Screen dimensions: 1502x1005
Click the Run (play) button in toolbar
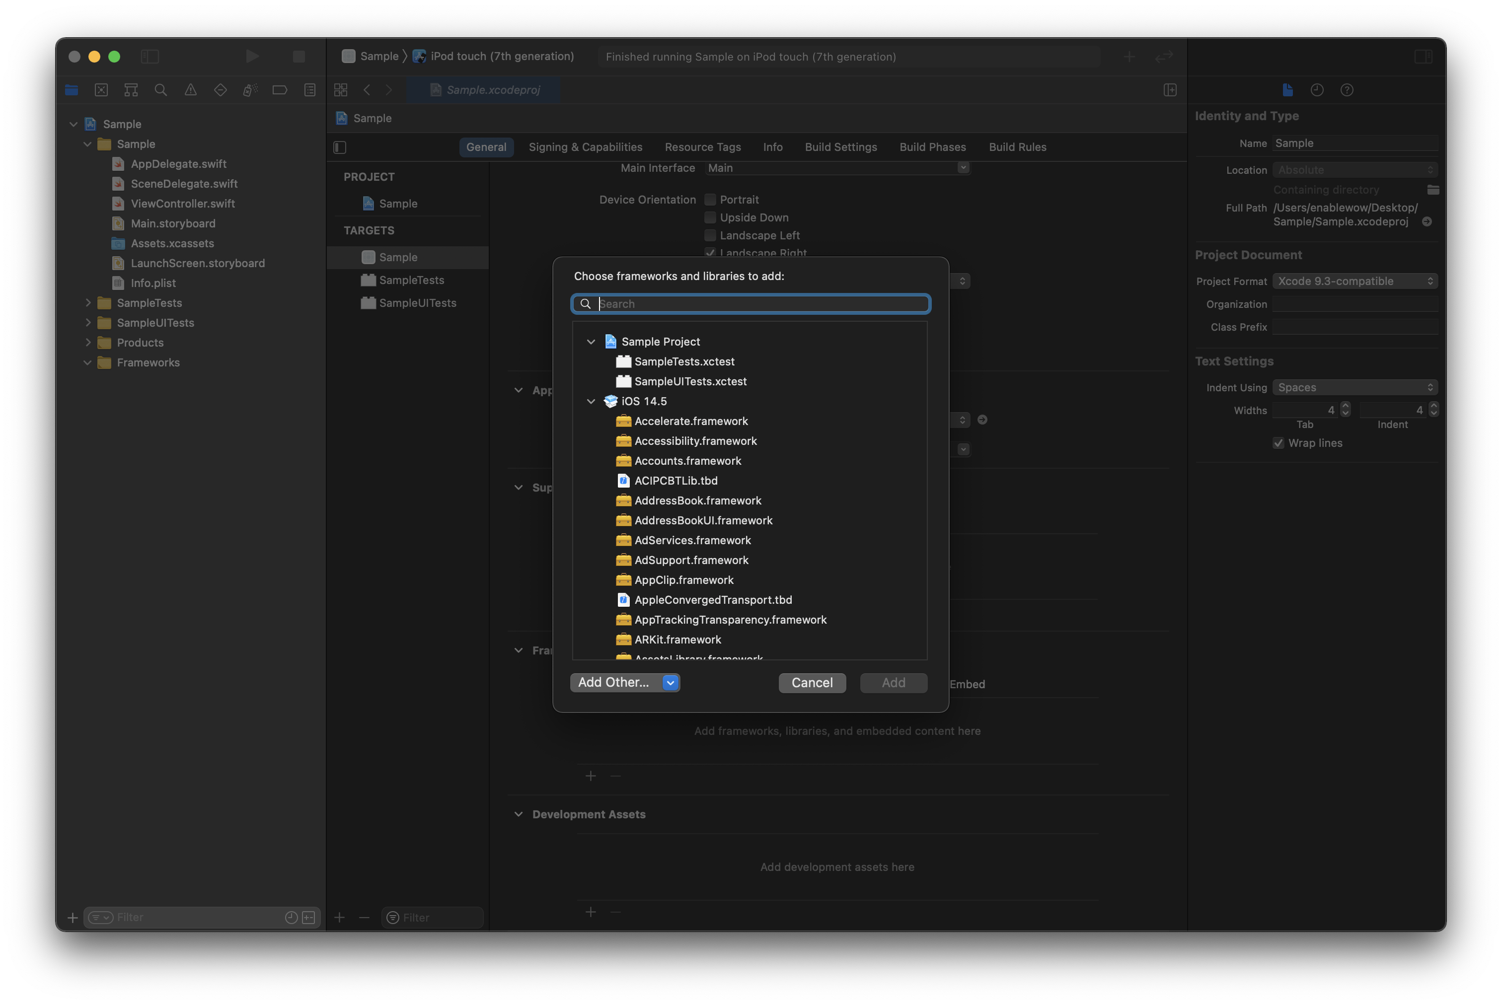252,57
